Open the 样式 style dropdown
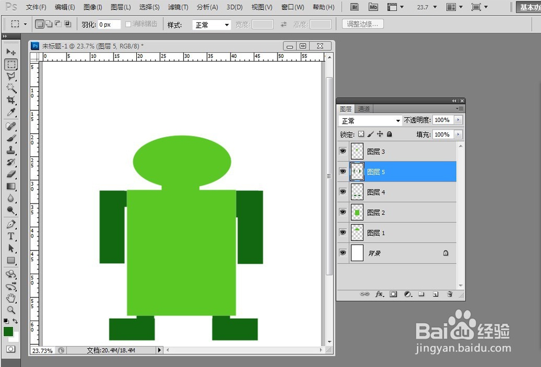 [x=211, y=25]
